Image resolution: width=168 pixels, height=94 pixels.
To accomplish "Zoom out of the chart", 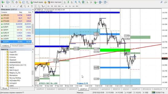I will (80, 2).
